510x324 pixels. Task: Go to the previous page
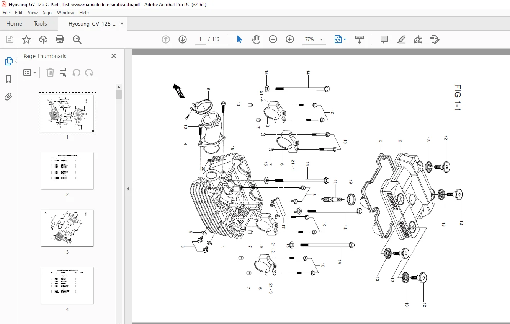(x=166, y=39)
